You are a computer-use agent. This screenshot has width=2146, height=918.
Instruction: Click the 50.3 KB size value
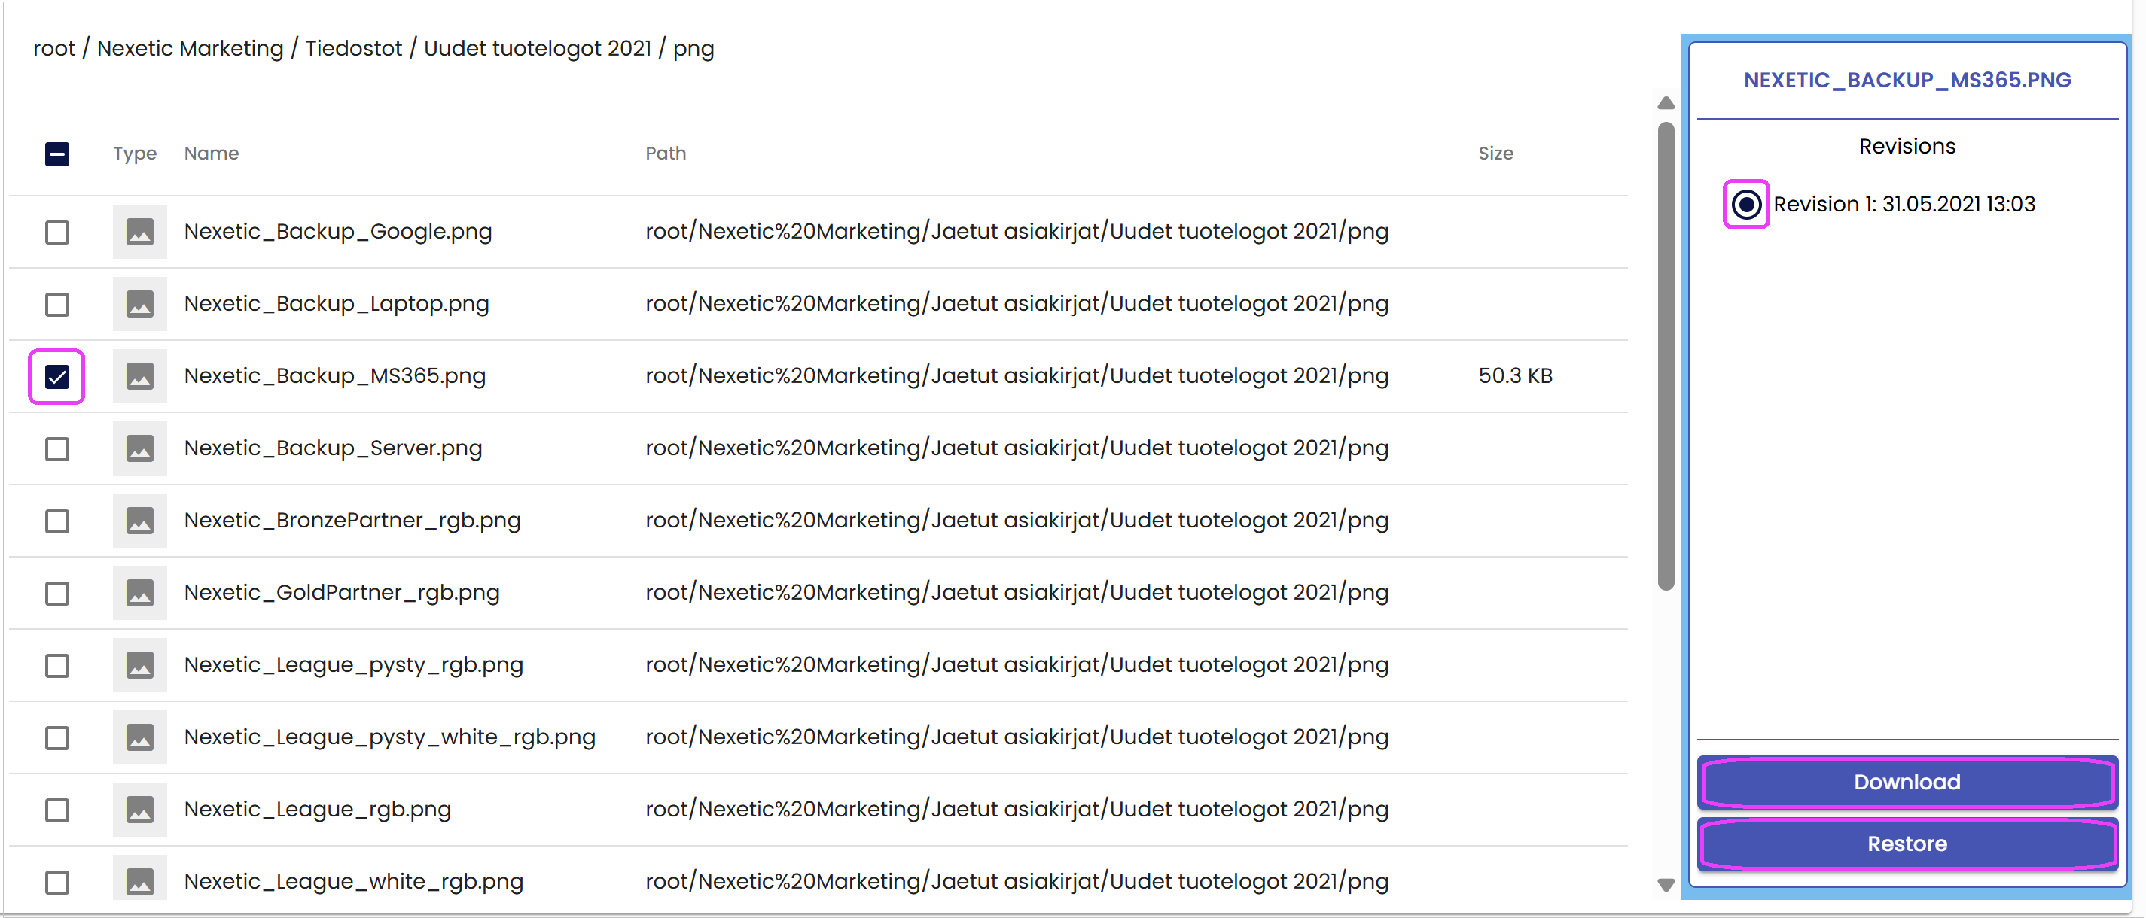click(1514, 376)
